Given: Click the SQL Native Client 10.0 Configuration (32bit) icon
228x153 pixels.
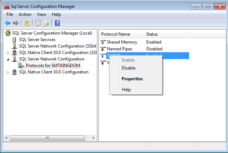Looking at the screenshot, I should pyautogui.click(x=14, y=53).
